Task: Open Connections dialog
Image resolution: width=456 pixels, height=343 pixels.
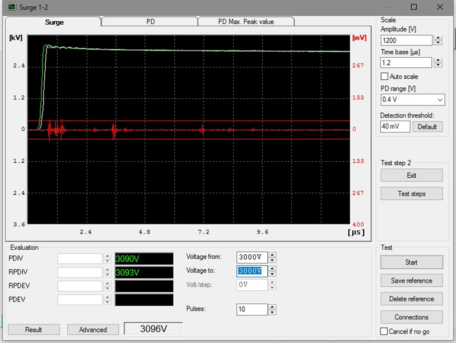Action: click(x=412, y=317)
